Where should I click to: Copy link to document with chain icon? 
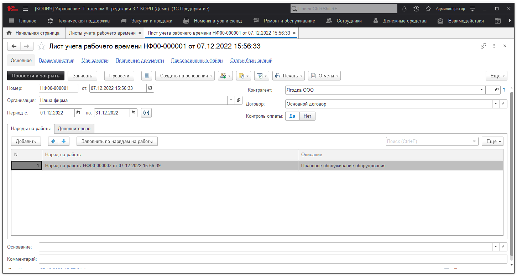click(x=483, y=46)
